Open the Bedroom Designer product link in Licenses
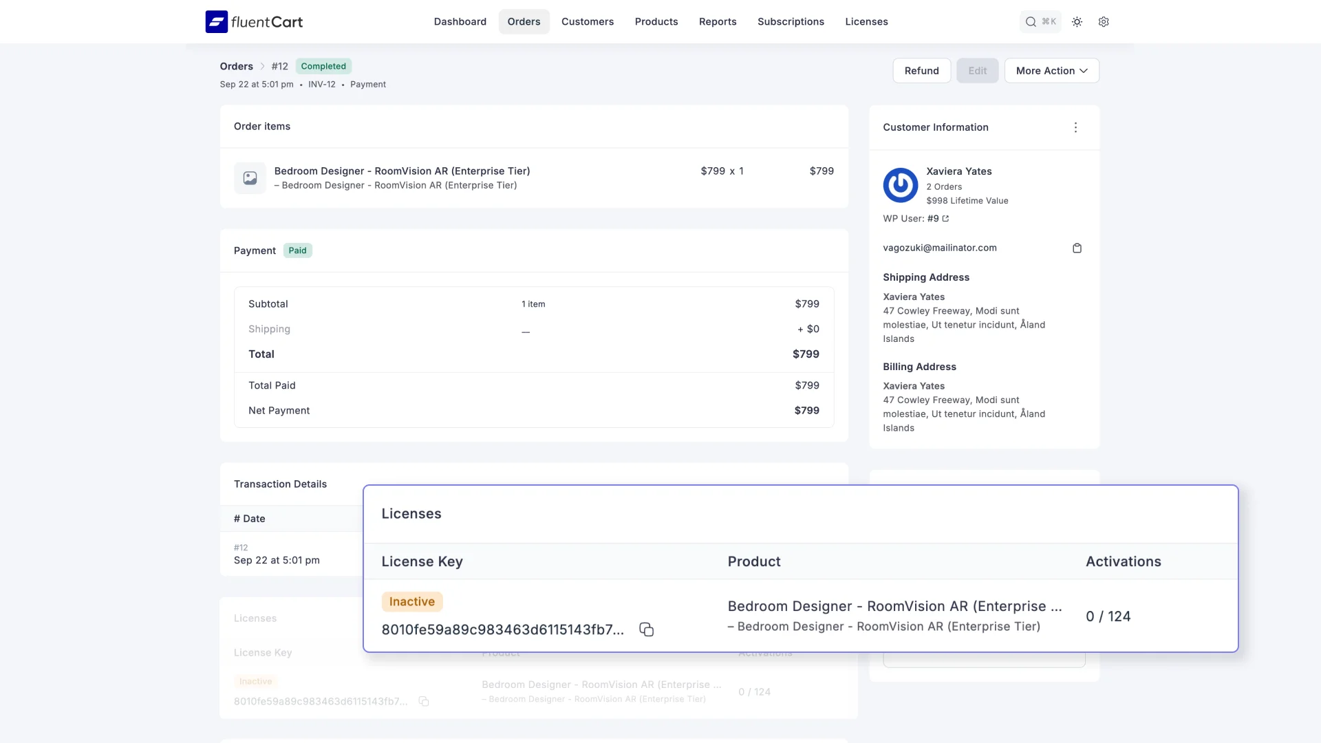Screen dimensions: 1321x743 [x=894, y=607]
